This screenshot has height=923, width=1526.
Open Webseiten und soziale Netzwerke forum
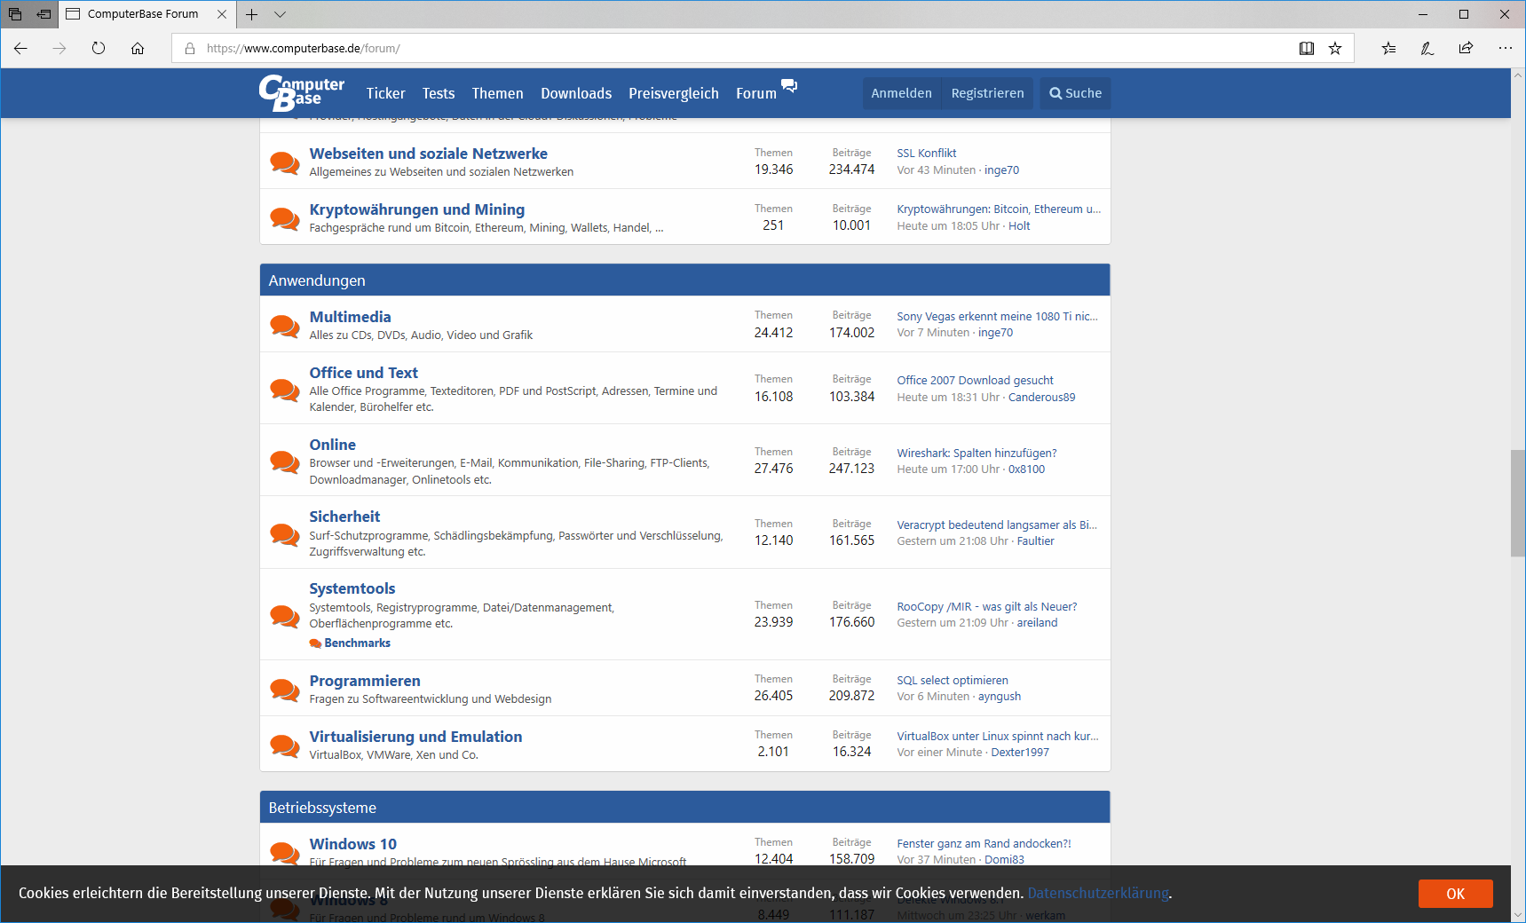[428, 154]
